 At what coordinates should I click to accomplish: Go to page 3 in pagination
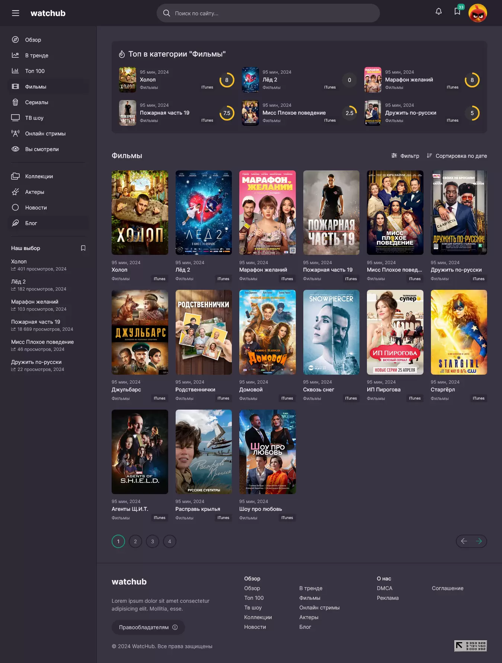click(x=153, y=541)
